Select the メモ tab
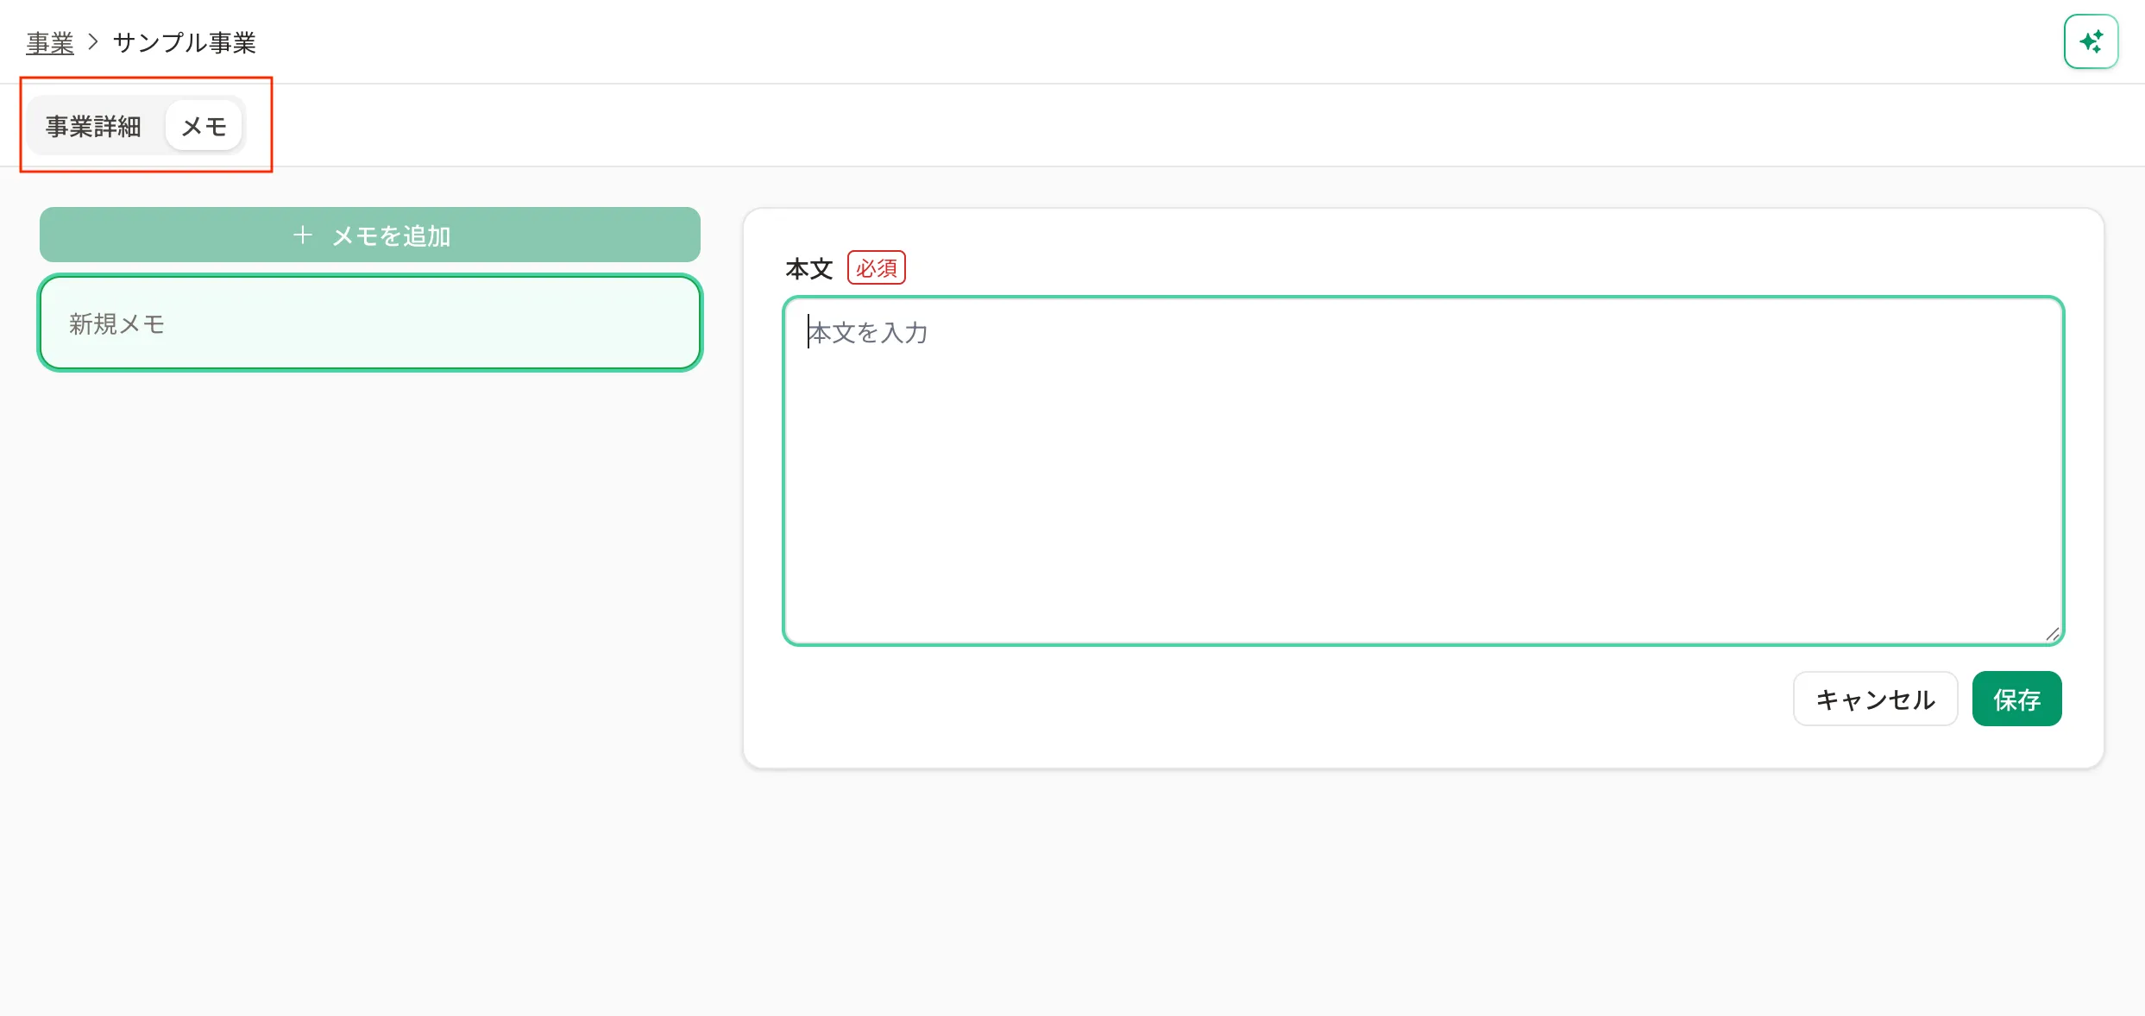The height and width of the screenshot is (1016, 2145). coord(204,126)
